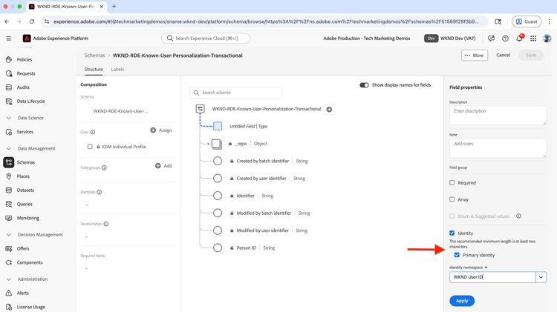Click the Components sidebar icon
Viewport: 557px width, 312px height.
tap(9, 262)
